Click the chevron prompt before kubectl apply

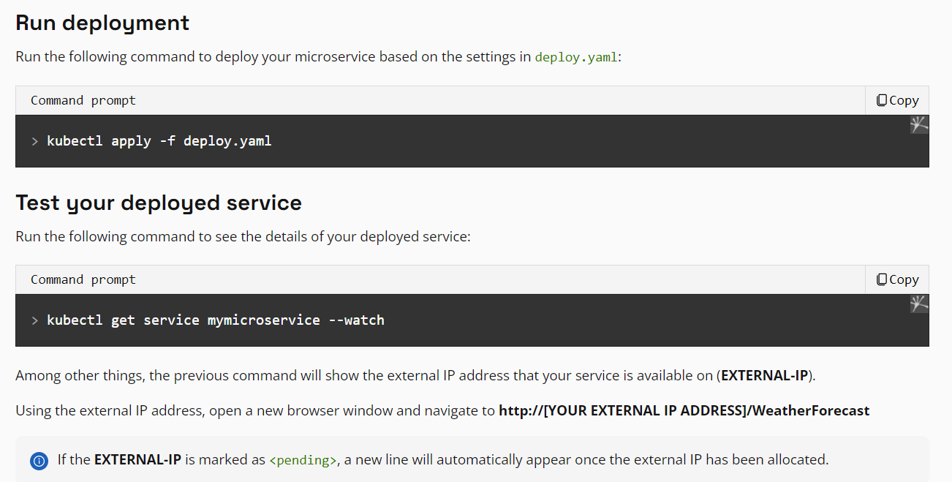(34, 141)
